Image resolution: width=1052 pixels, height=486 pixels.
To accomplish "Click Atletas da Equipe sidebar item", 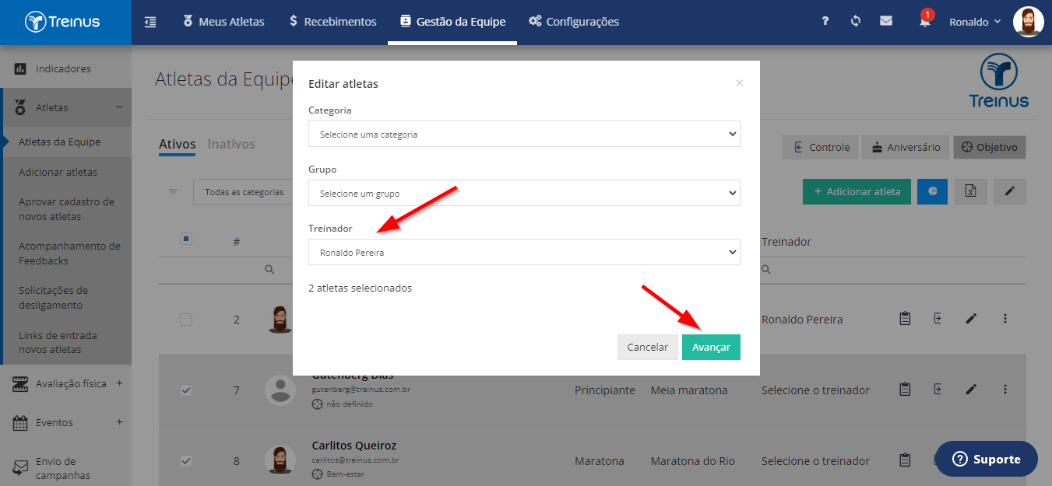I will [59, 142].
